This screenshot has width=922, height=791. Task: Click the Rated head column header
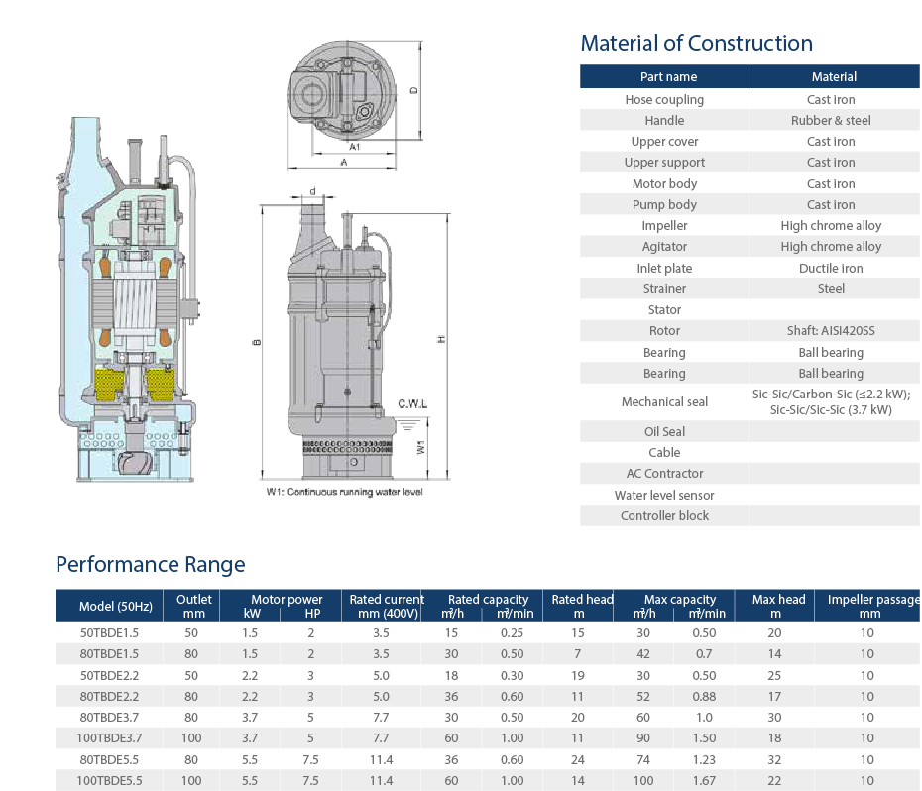[x=582, y=606]
